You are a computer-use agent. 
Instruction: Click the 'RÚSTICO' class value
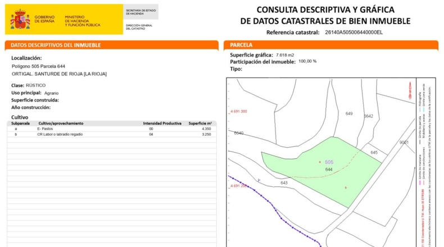(x=35, y=85)
